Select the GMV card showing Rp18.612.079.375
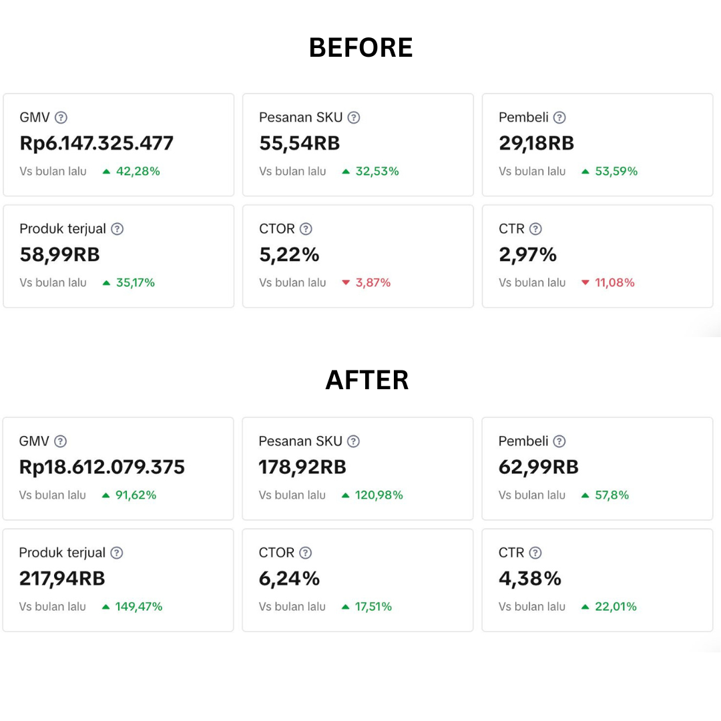The image size is (721, 721). coord(118,469)
